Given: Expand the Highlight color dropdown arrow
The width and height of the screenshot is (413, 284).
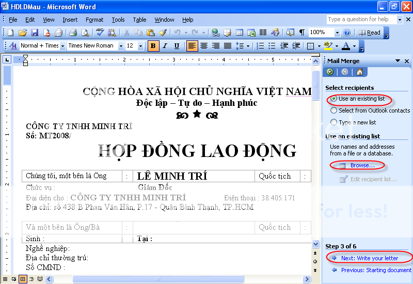Looking at the screenshot, I should tap(337, 46).
